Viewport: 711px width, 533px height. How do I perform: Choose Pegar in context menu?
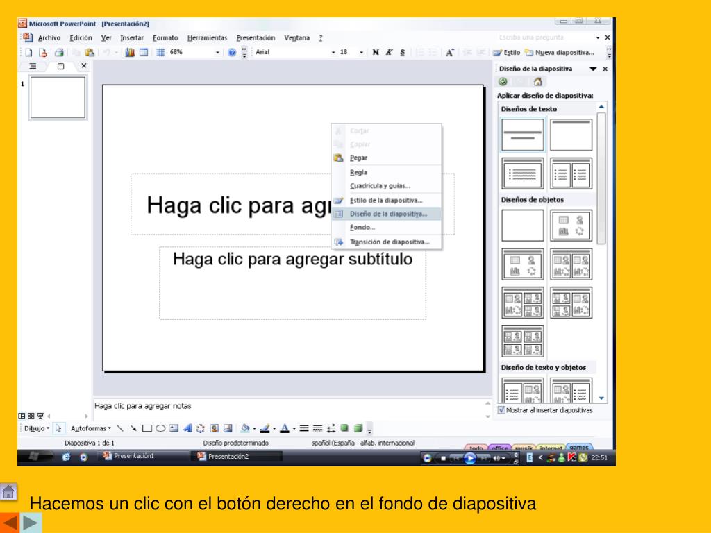[x=386, y=158]
